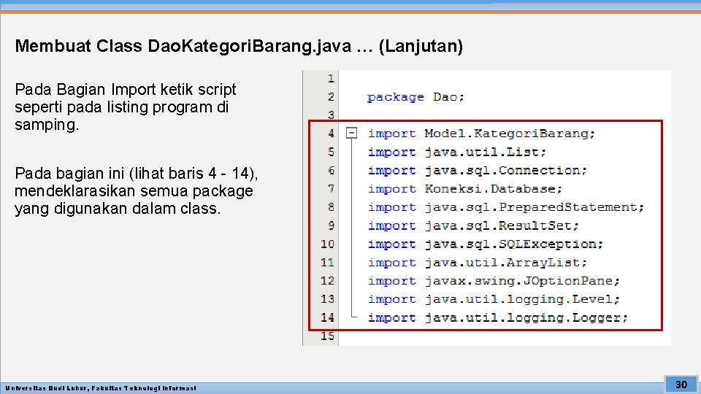This screenshot has height=394, width=701.
Task: Click line number 1 in gutter
Action: tap(330, 79)
